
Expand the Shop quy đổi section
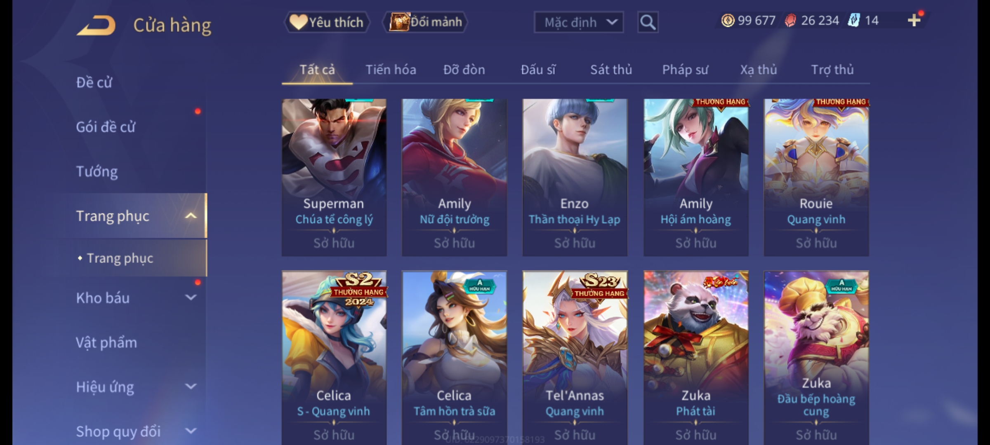coord(191,431)
